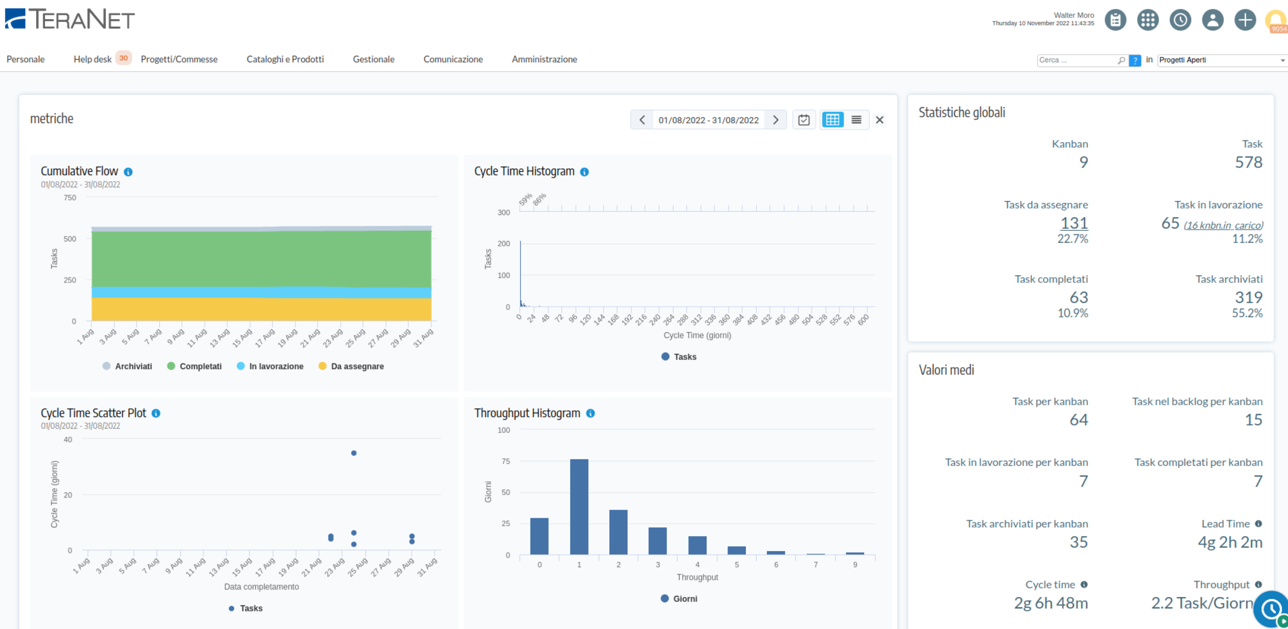Click the calendar date picker icon
Image resolution: width=1288 pixels, height=629 pixels.
pyautogui.click(x=803, y=120)
